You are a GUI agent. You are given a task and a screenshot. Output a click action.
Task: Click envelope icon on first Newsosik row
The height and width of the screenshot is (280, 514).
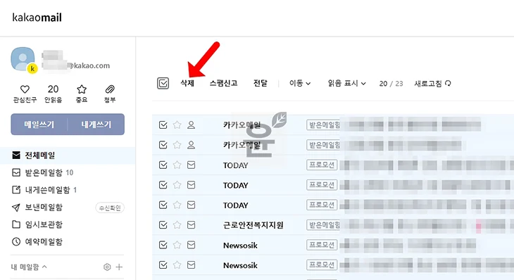(x=191, y=245)
